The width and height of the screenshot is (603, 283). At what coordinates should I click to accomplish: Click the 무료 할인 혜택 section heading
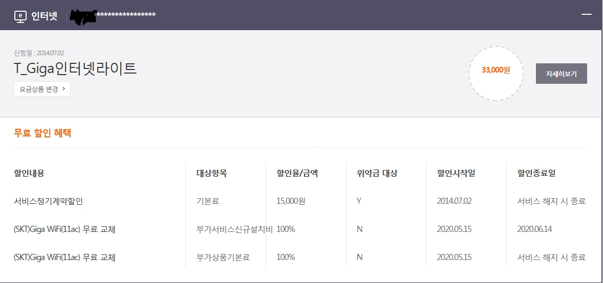point(42,133)
